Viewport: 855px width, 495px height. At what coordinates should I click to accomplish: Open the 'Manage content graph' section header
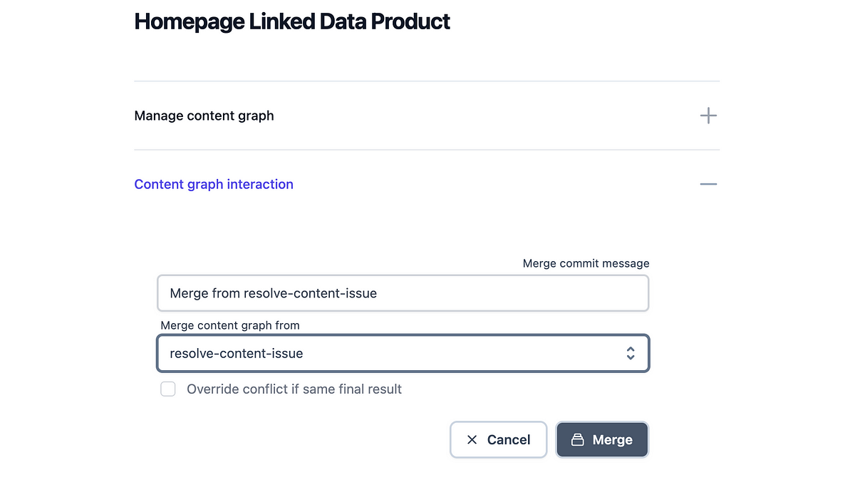coord(204,116)
